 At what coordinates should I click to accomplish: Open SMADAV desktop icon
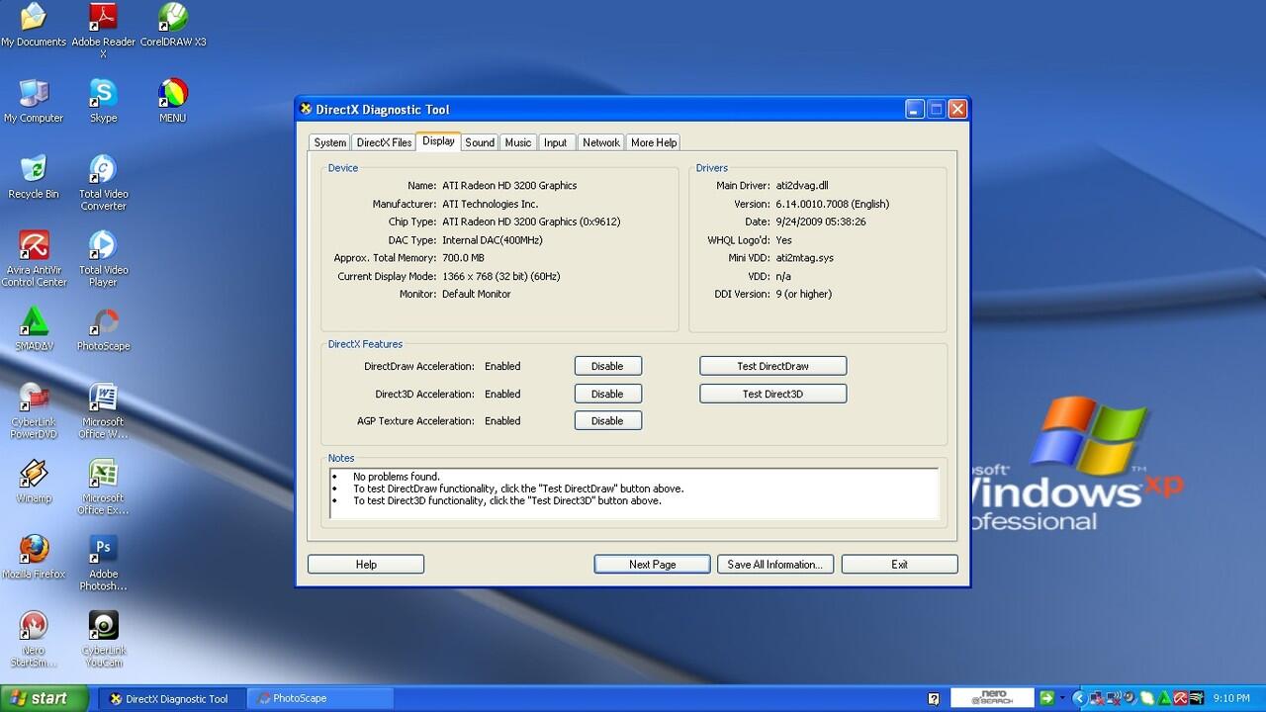point(34,328)
